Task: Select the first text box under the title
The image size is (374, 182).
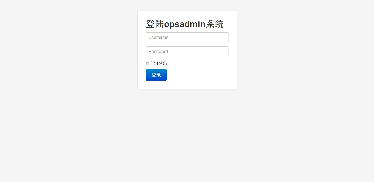Action: pyautogui.click(x=187, y=37)
